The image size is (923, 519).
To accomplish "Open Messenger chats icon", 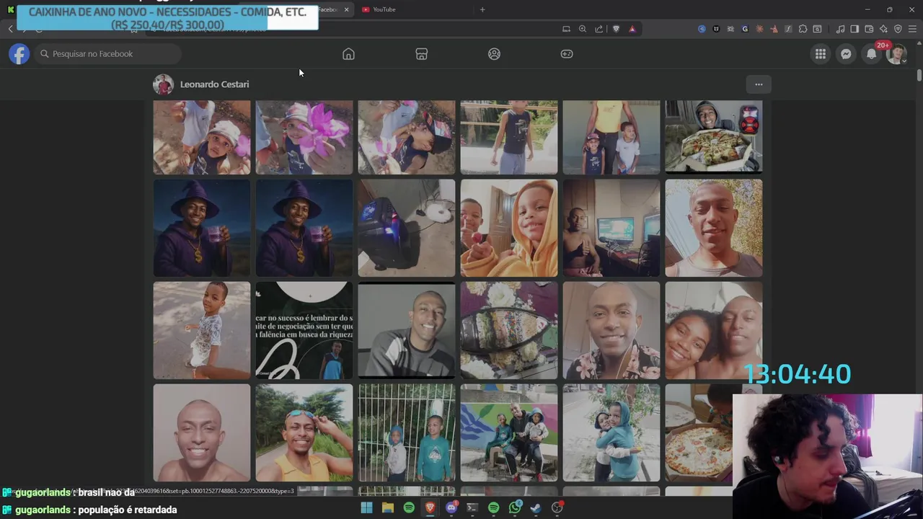I will point(846,54).
